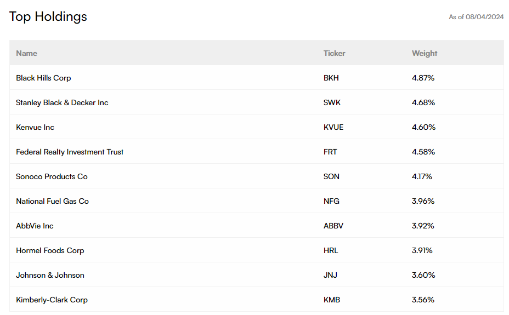The image size is (509, 315).
Task: Click the 4.87% weight value
Action: click(423, 78)
